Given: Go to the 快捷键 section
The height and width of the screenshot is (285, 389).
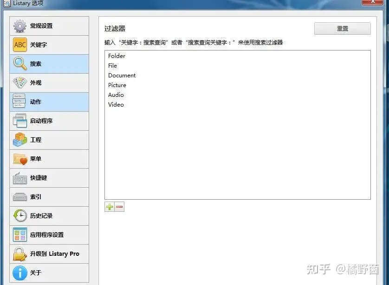Looking at the screenshot, I should coord(49,178).
